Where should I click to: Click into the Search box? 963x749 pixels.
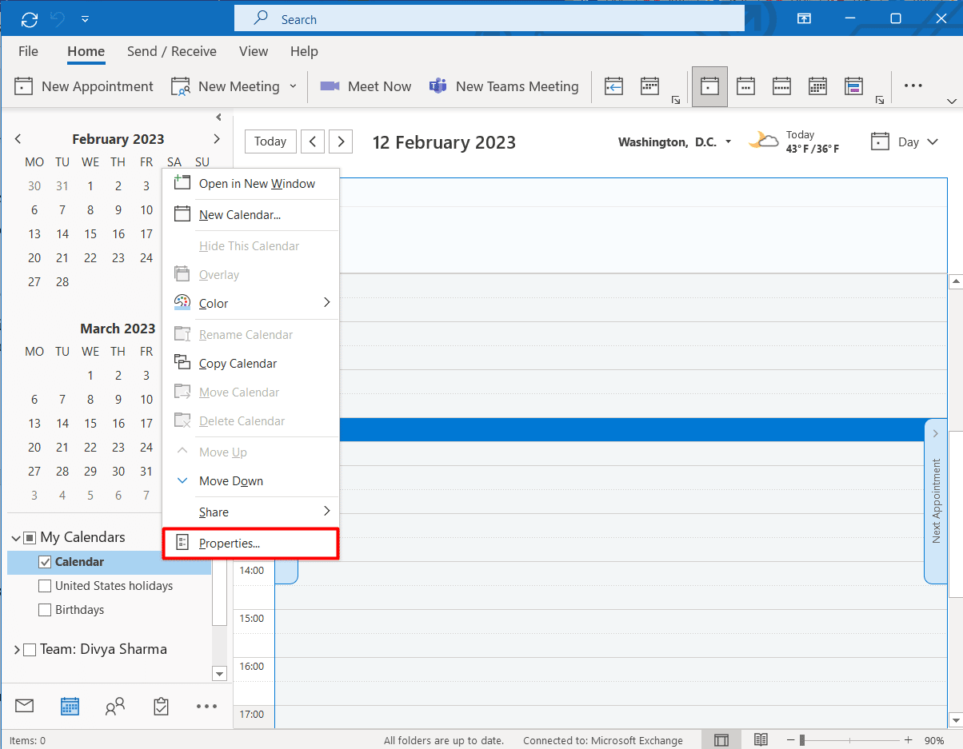pyautogui.click(x=488, y=19)
